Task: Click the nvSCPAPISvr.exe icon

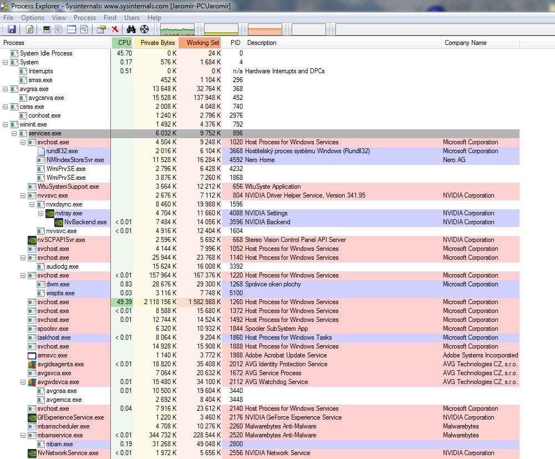Action: (32, 240)
